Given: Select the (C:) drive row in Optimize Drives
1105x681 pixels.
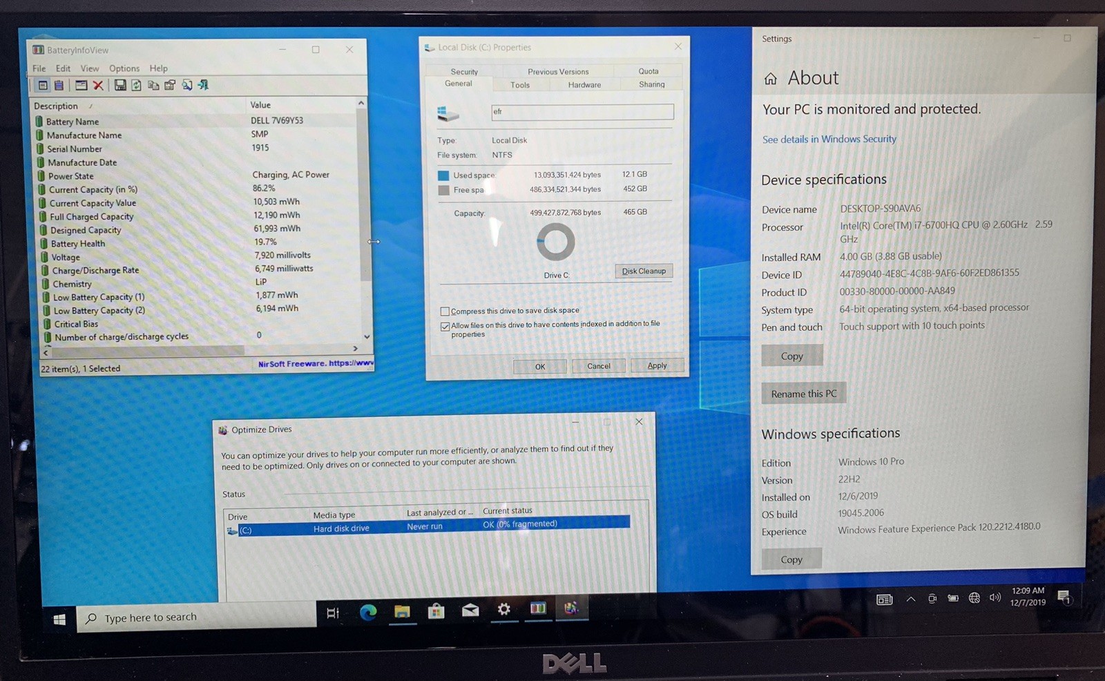Looking at the screenshot, I should coord(428,527).
